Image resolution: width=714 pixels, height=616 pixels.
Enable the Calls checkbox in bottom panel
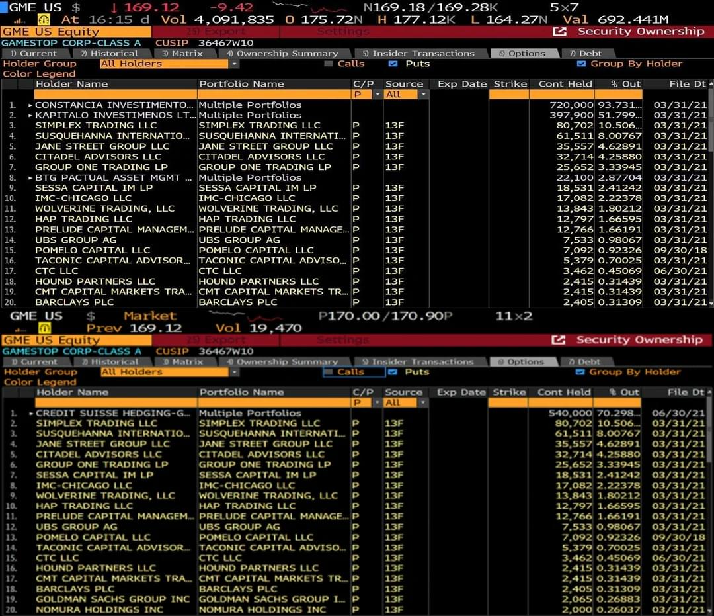click(x=327, y=373)
